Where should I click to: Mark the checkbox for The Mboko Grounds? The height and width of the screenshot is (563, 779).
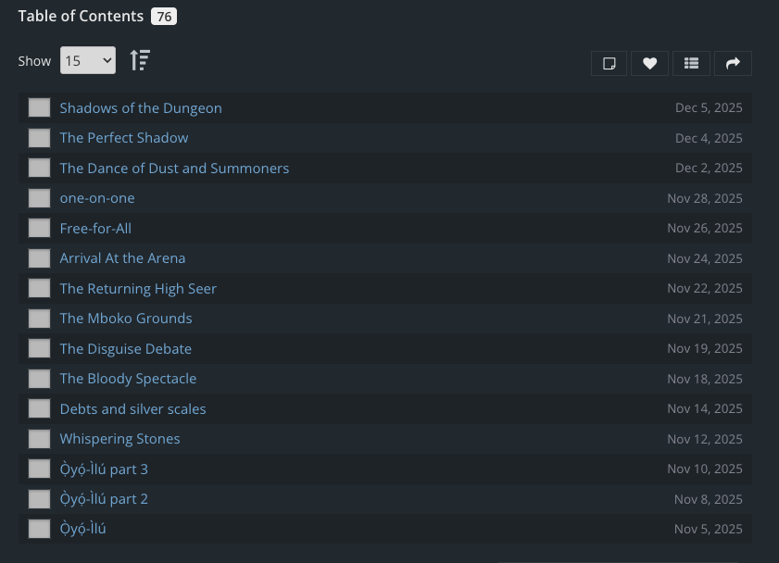point(39,319)
